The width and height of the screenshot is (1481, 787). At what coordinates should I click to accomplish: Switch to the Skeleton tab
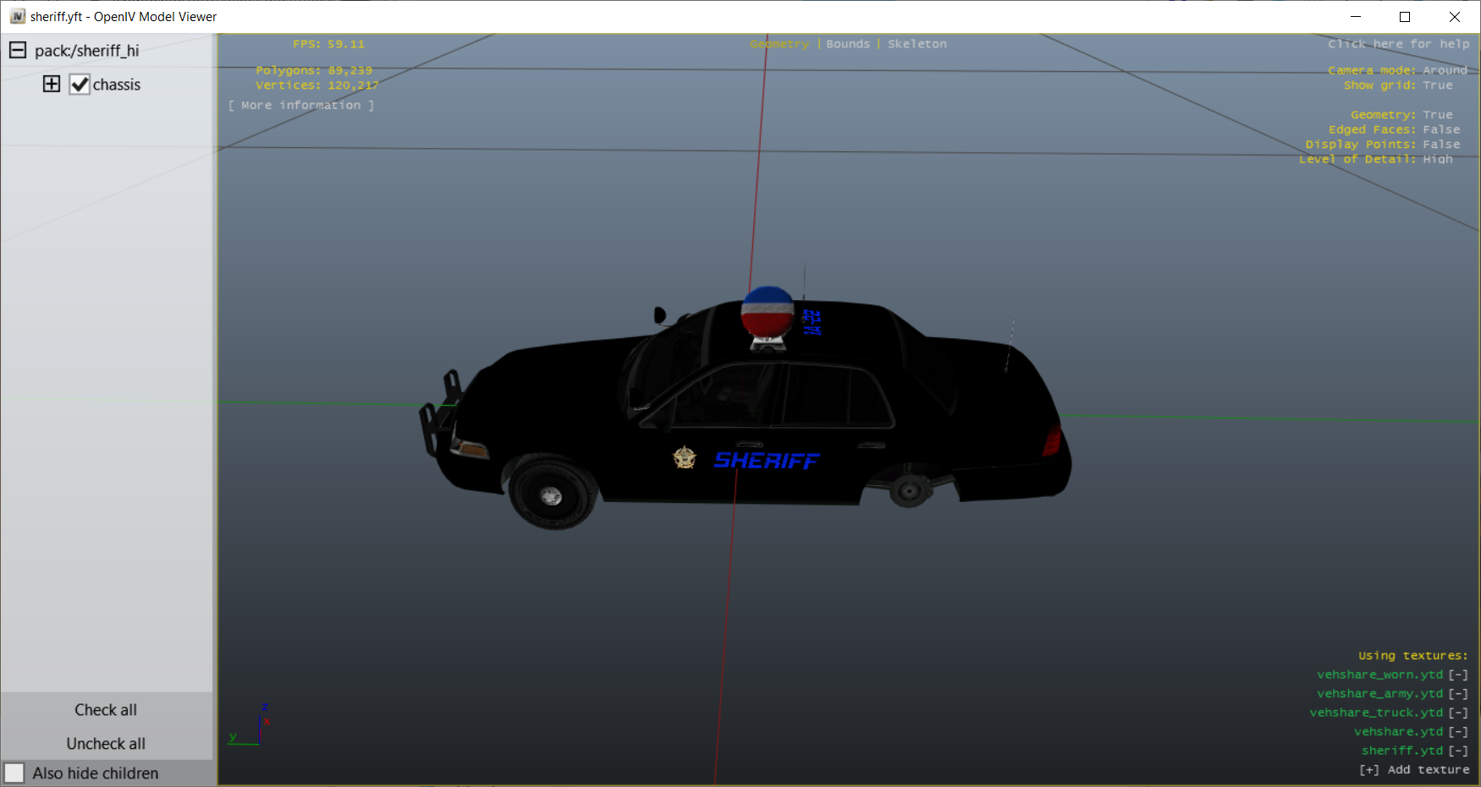click(917, 44)
